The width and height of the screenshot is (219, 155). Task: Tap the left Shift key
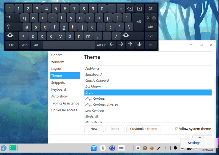point(12,36)
